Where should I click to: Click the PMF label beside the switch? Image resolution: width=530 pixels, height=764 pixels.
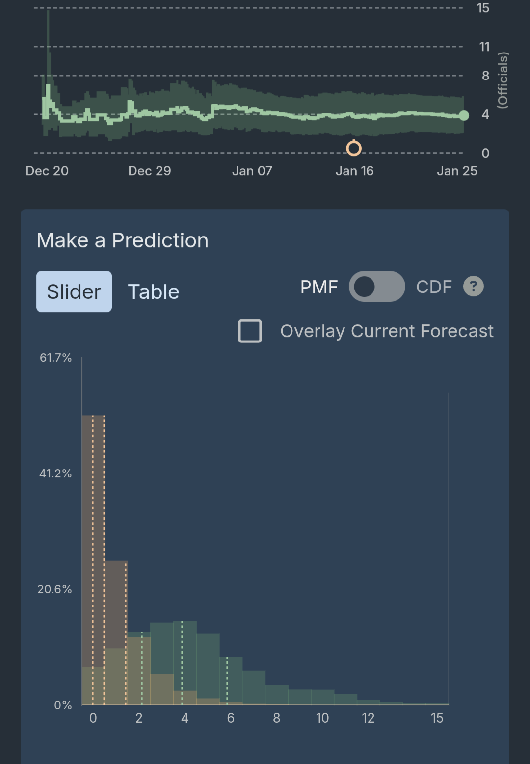pyautogui.click(x=319, y=287)
